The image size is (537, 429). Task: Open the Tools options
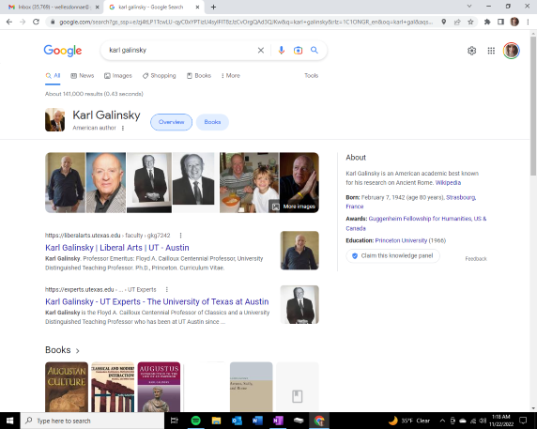pyautogui.click(x=312, y=76)
